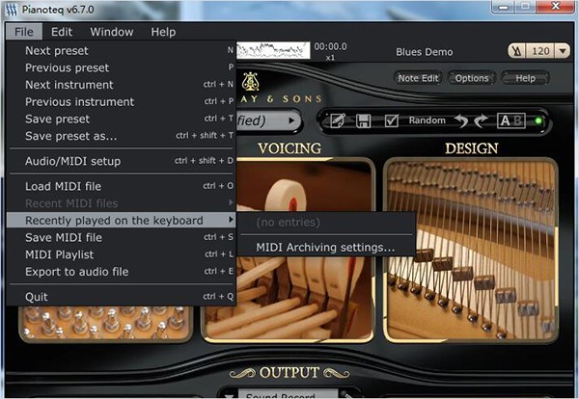Open the preset name dropdown arrow
The width and height of the screenshot is (579, 399).
[x=291, y=120]
